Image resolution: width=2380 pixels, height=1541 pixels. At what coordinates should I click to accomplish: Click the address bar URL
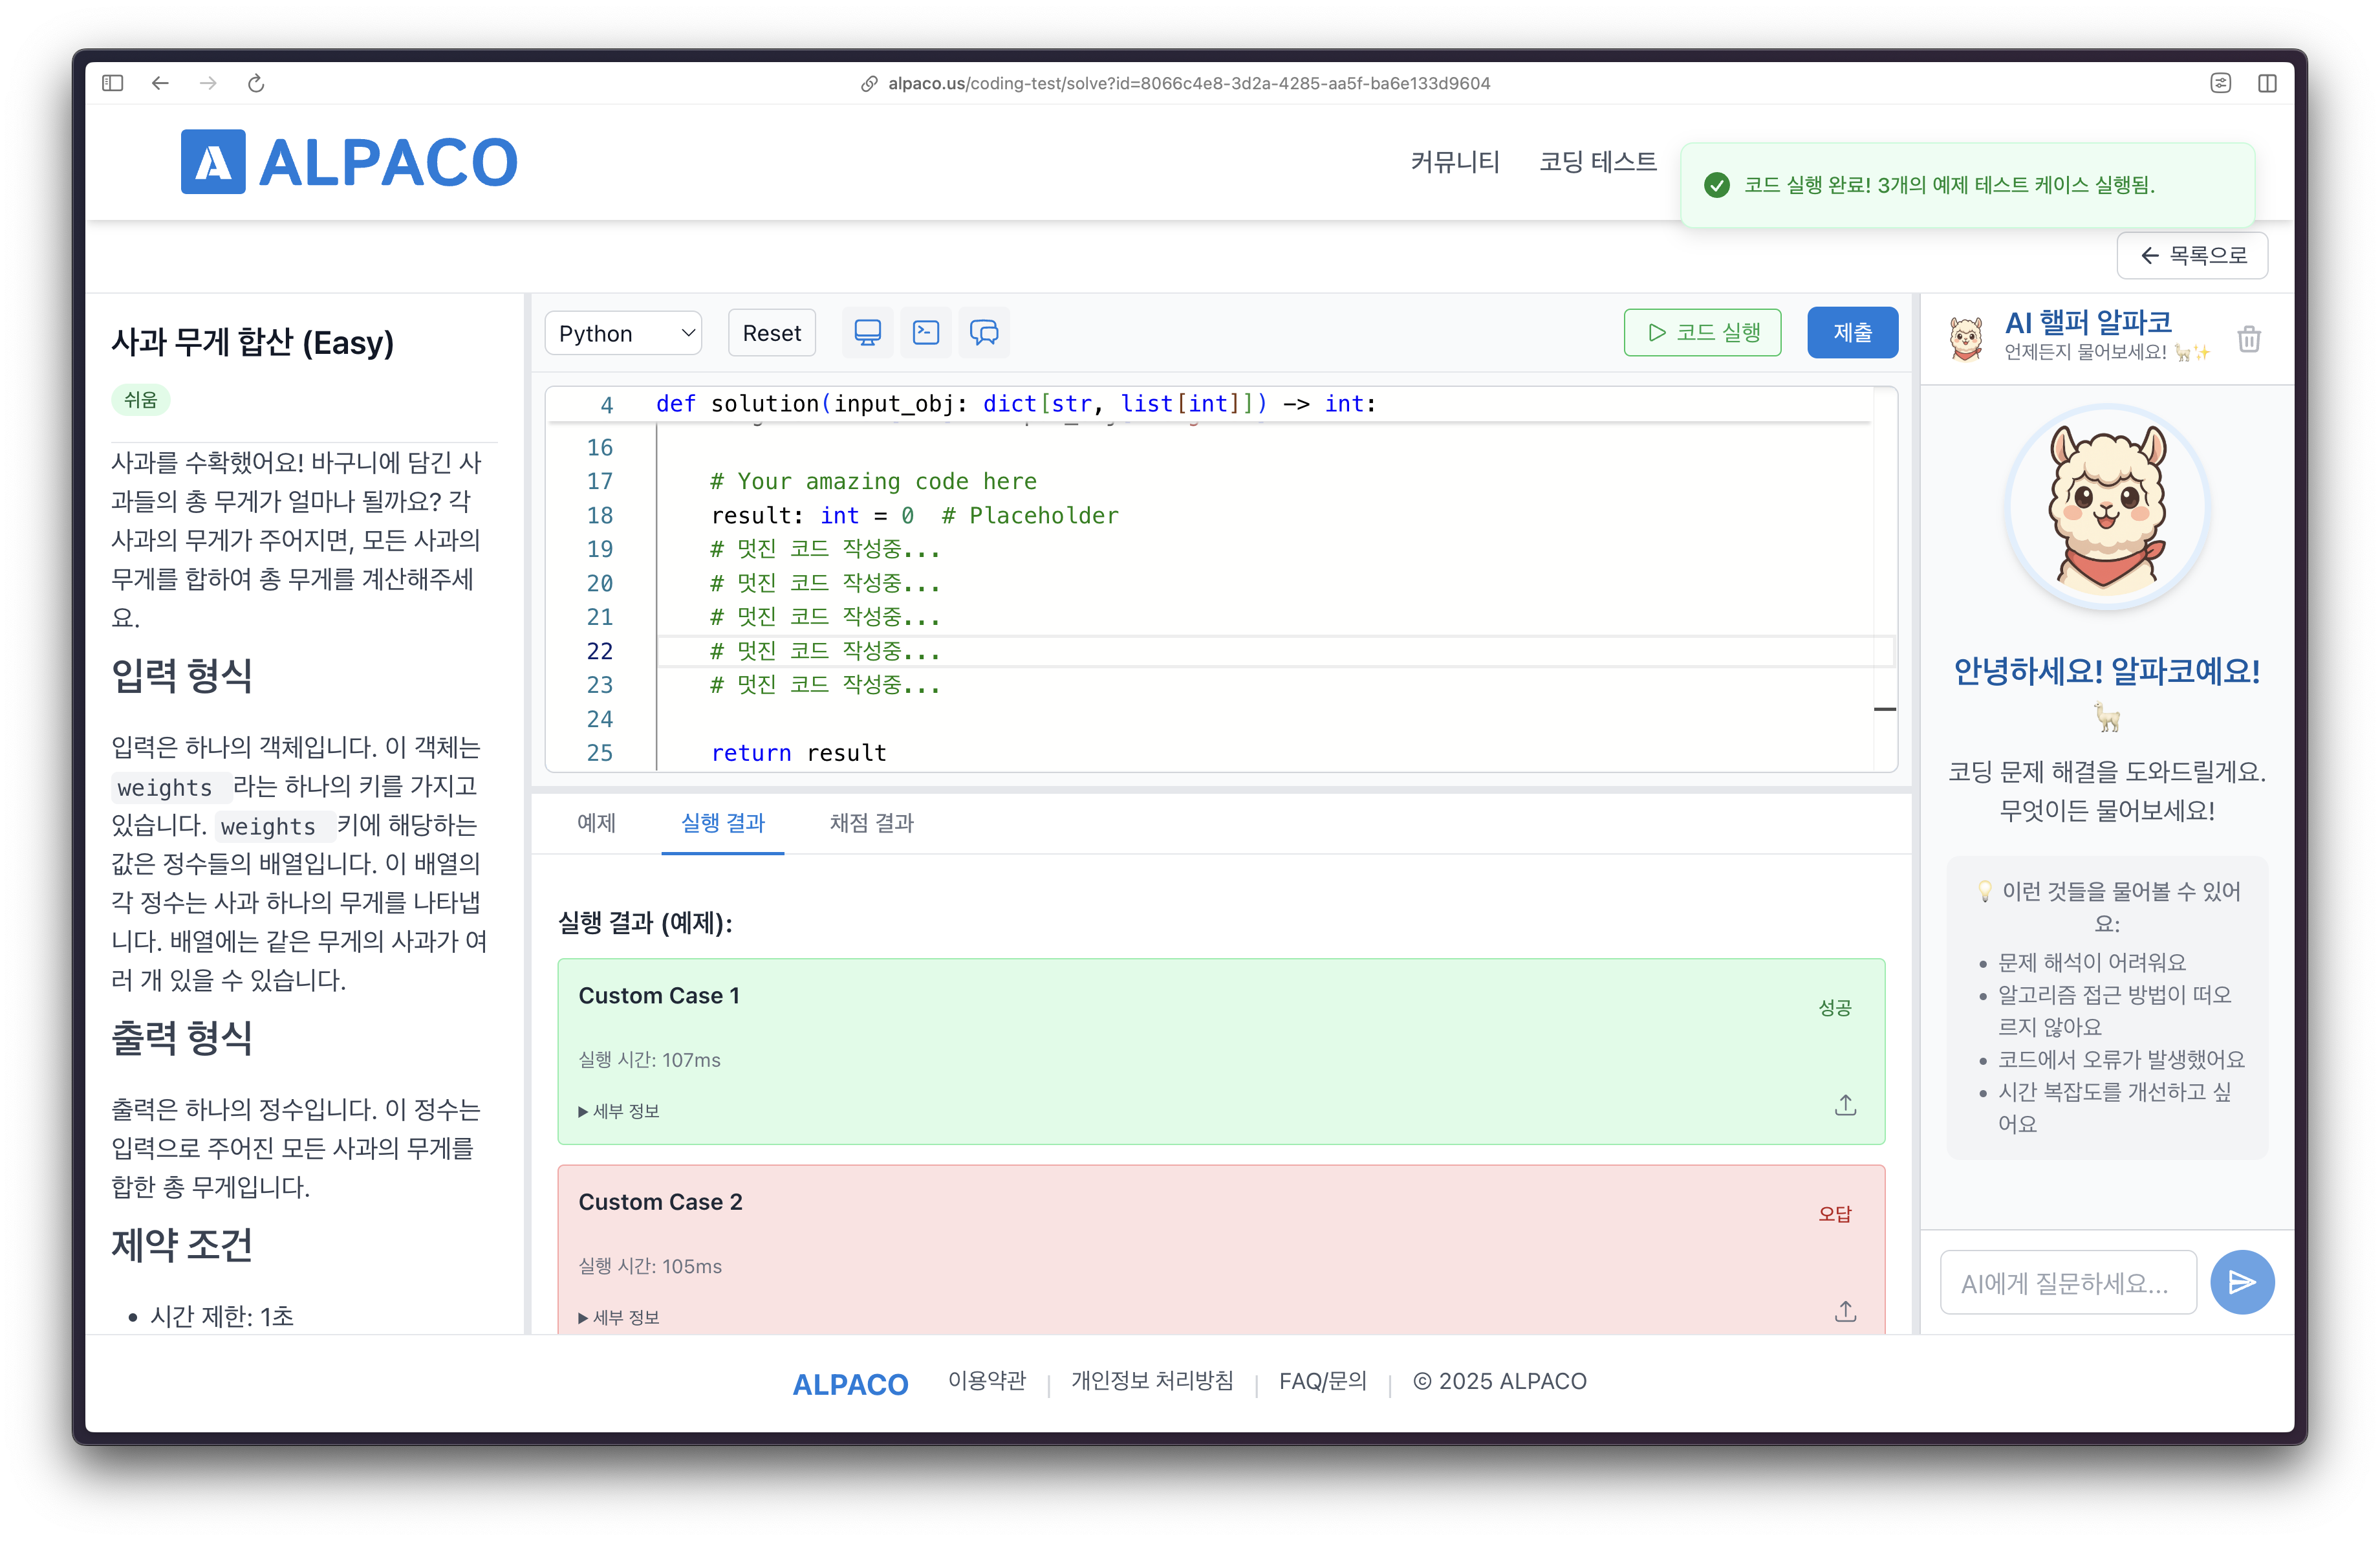pyautogui.click(x=1188, y=83)
